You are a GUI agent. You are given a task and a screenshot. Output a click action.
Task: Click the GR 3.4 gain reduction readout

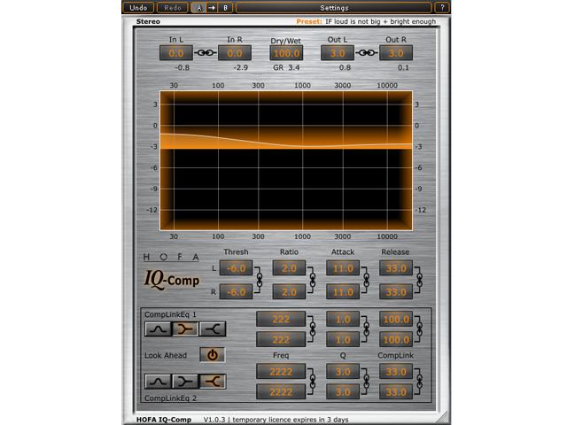[x=286, y=67]
